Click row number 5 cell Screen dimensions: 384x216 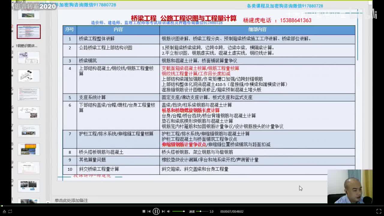click(x=70, y=97)
